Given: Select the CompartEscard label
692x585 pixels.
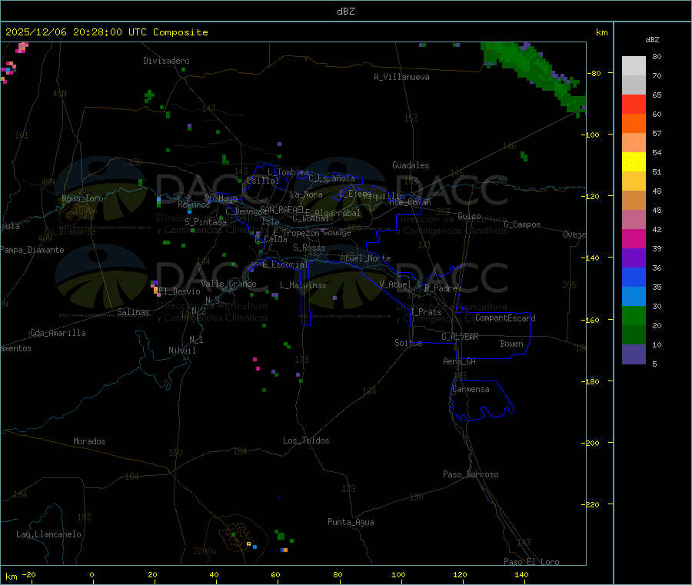Looking at the screenshot, I should pyautogui.click(x=505, y=318).
